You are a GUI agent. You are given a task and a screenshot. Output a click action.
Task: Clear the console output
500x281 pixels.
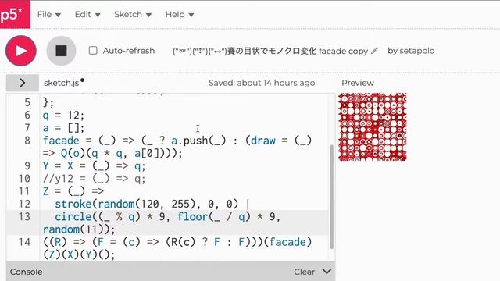[x=304, y=272]
